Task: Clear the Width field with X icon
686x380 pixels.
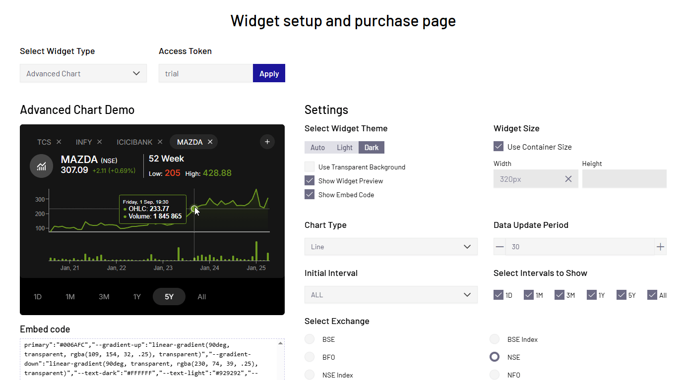Action: point(568,179)
